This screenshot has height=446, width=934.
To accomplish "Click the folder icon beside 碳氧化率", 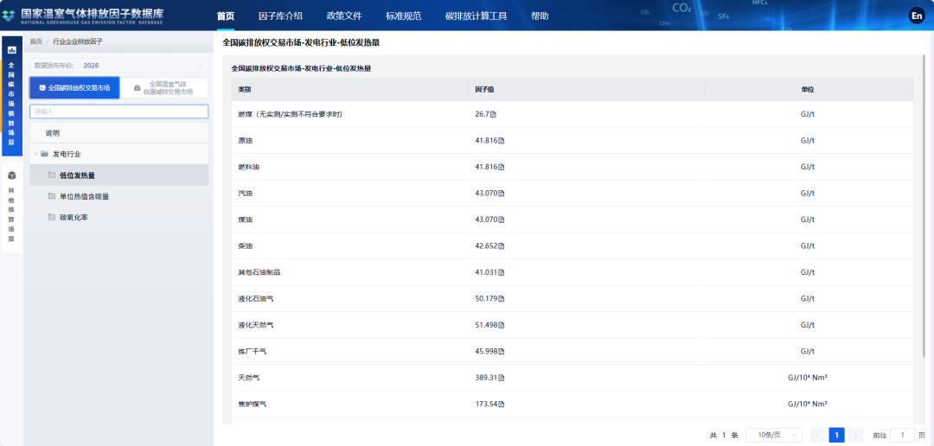I will 52,217.
